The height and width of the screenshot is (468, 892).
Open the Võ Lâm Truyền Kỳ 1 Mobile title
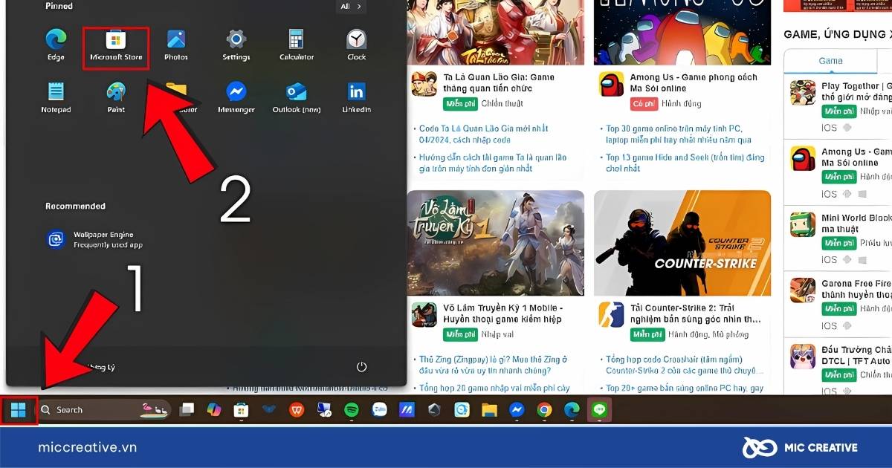click(x=502, y=313)
